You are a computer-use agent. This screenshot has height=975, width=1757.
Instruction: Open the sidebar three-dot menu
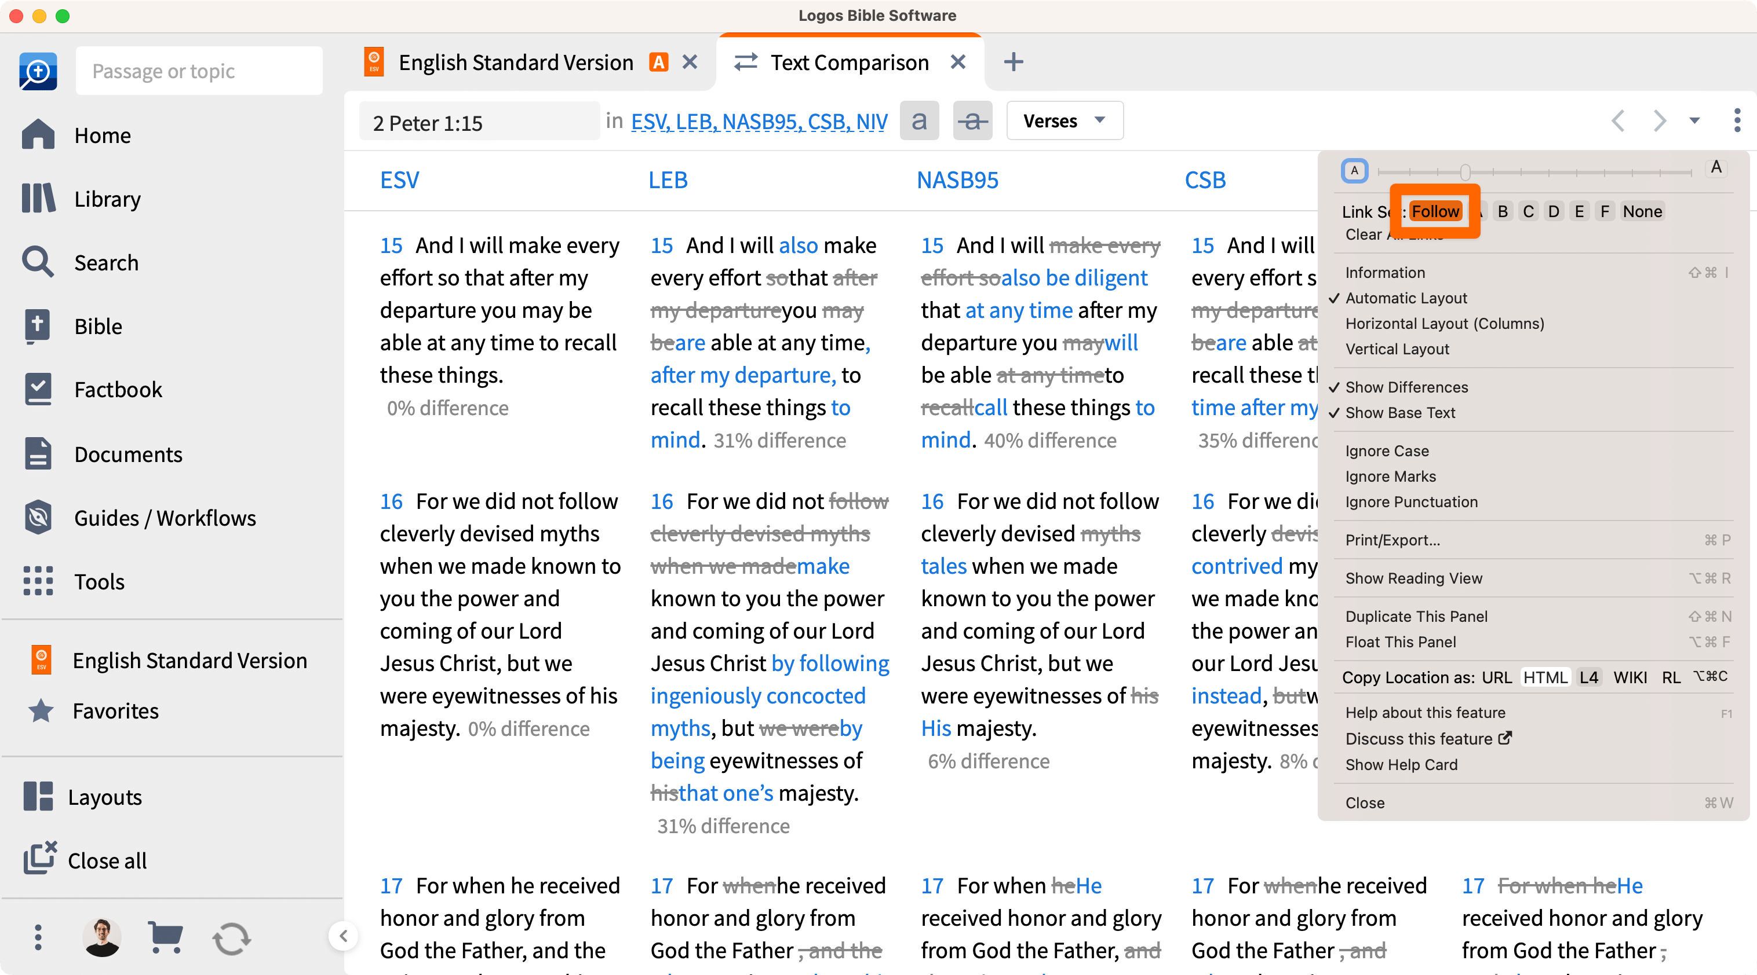(x=38, y=937)
